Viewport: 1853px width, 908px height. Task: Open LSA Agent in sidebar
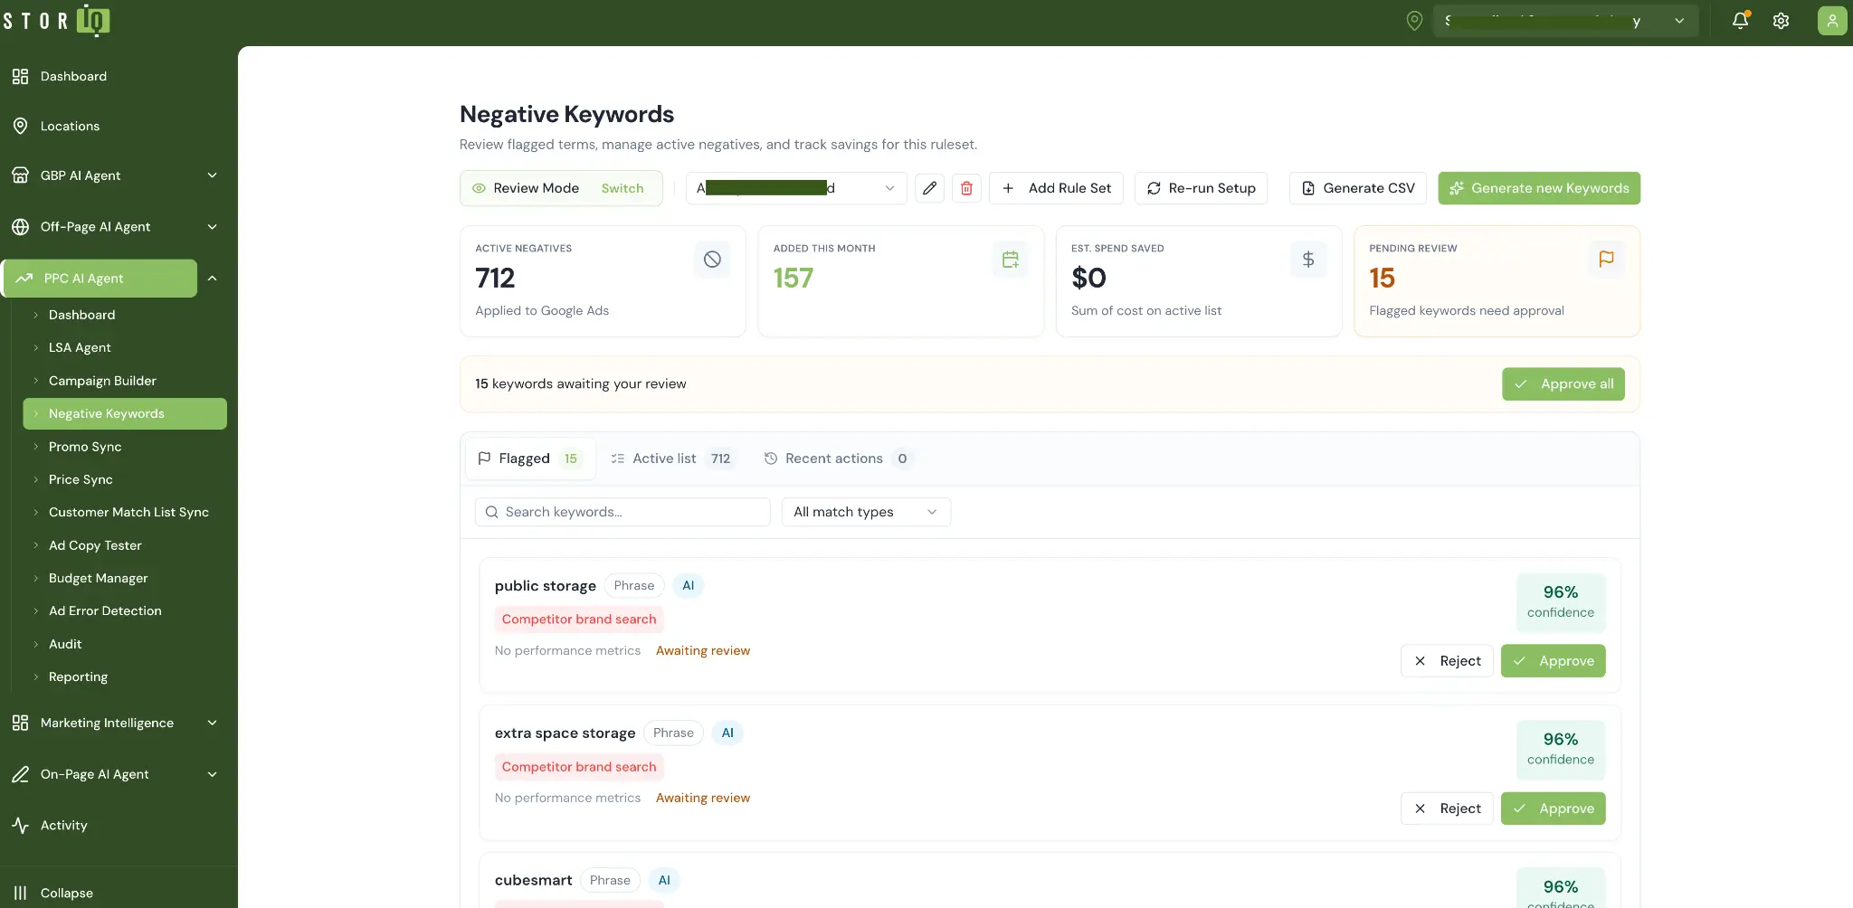[80, 347]
